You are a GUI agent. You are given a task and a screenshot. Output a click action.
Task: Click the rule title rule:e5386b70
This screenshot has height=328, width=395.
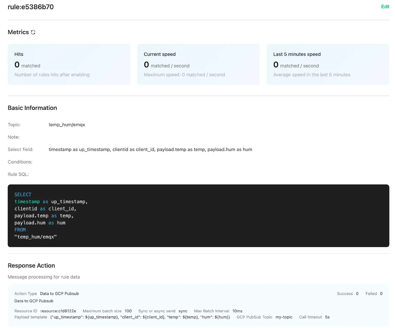coord(31,7)
